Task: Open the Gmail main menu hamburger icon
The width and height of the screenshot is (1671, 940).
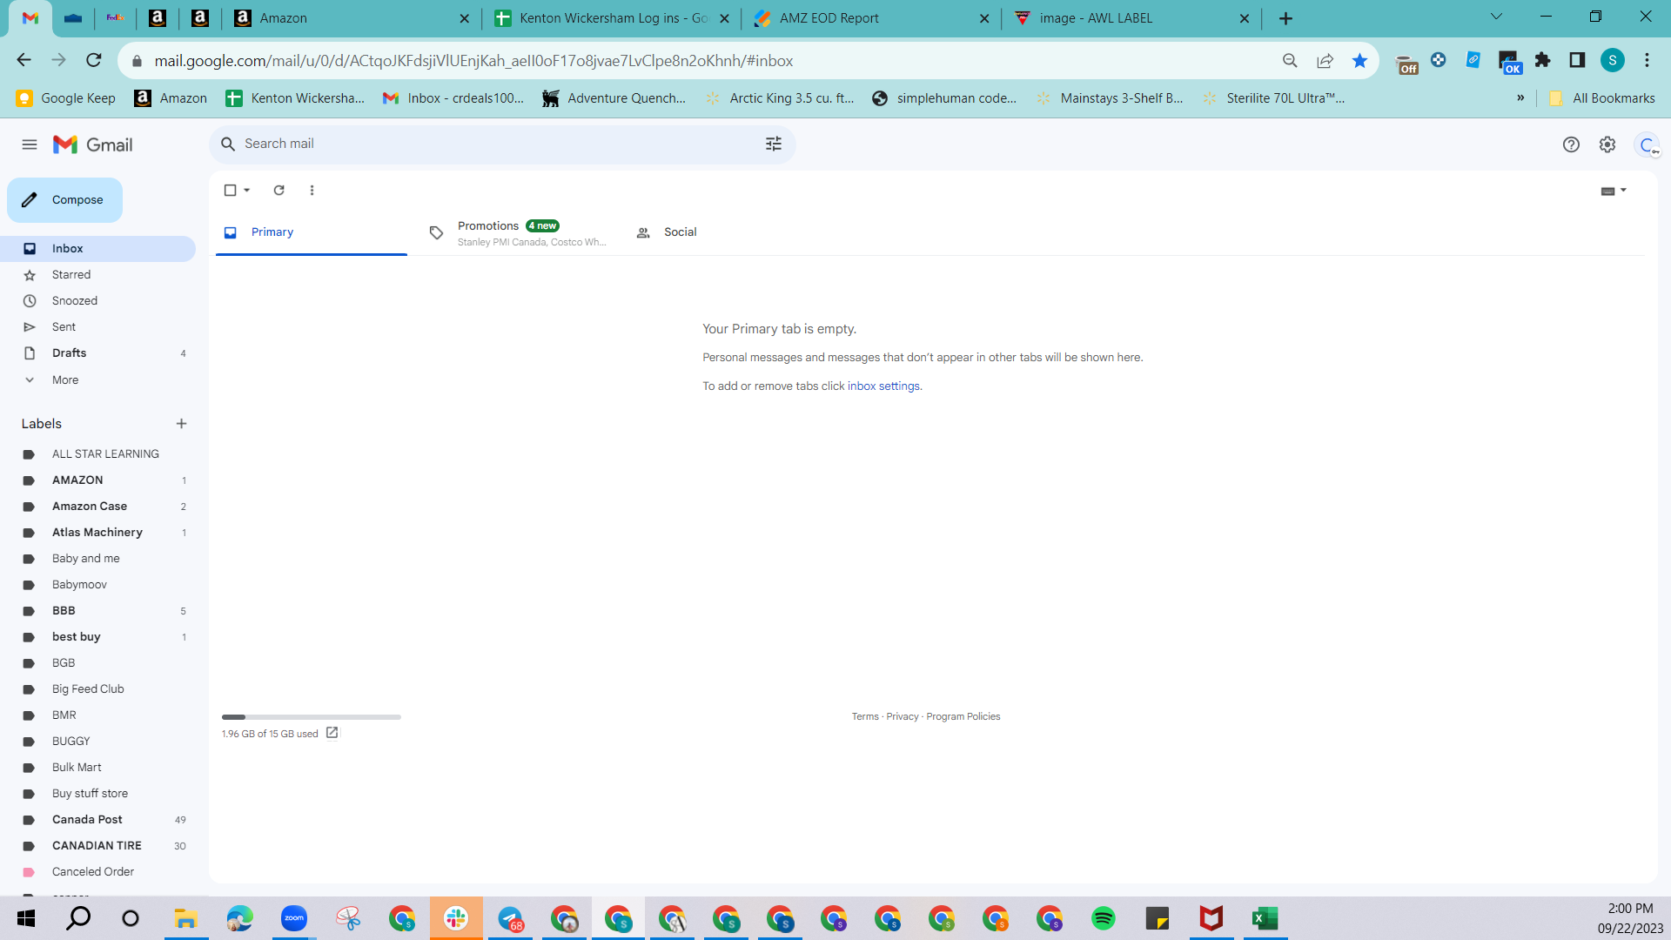Action: coord(30,144)
